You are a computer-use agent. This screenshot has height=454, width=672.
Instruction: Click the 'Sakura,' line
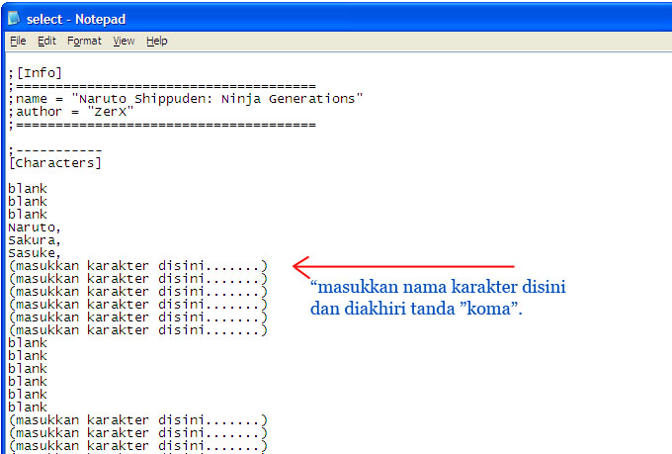pos(35,240)
